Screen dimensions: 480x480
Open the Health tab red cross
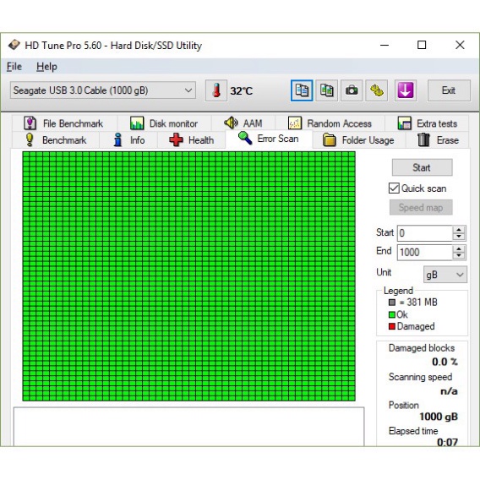[x=176, y=140]
